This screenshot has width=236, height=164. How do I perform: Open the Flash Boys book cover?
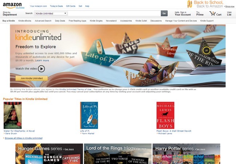coord(166,115)
